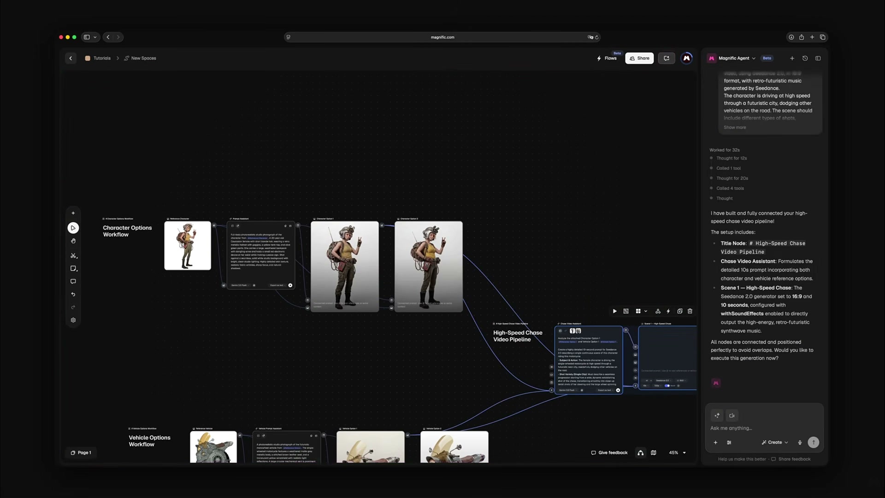
Task: Toggle the canvas minimap
Action: coord(653,453)
